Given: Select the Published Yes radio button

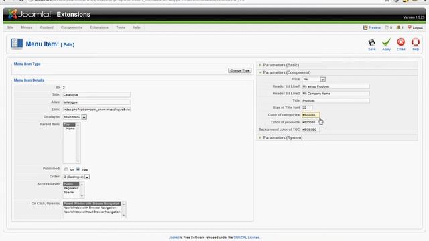Looking at the screenshot, I should pos(78,169).
